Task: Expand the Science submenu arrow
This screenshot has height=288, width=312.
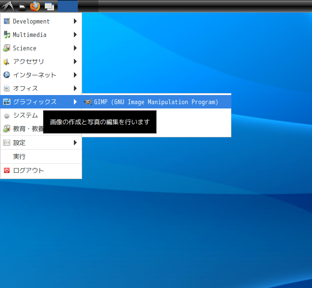Action: click(75, 48)
